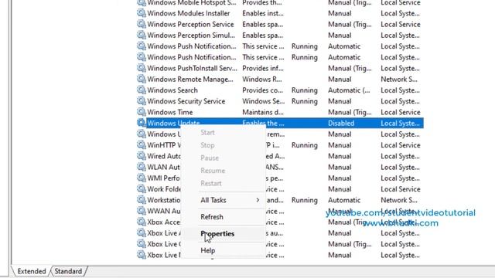Click Running status of Windows Search
Screen dimensions: 495x278
point(304,90)
